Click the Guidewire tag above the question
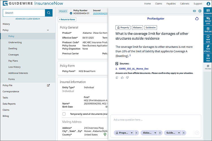The height and width of the screenshot is (141, 212). (x=151, y=28)
